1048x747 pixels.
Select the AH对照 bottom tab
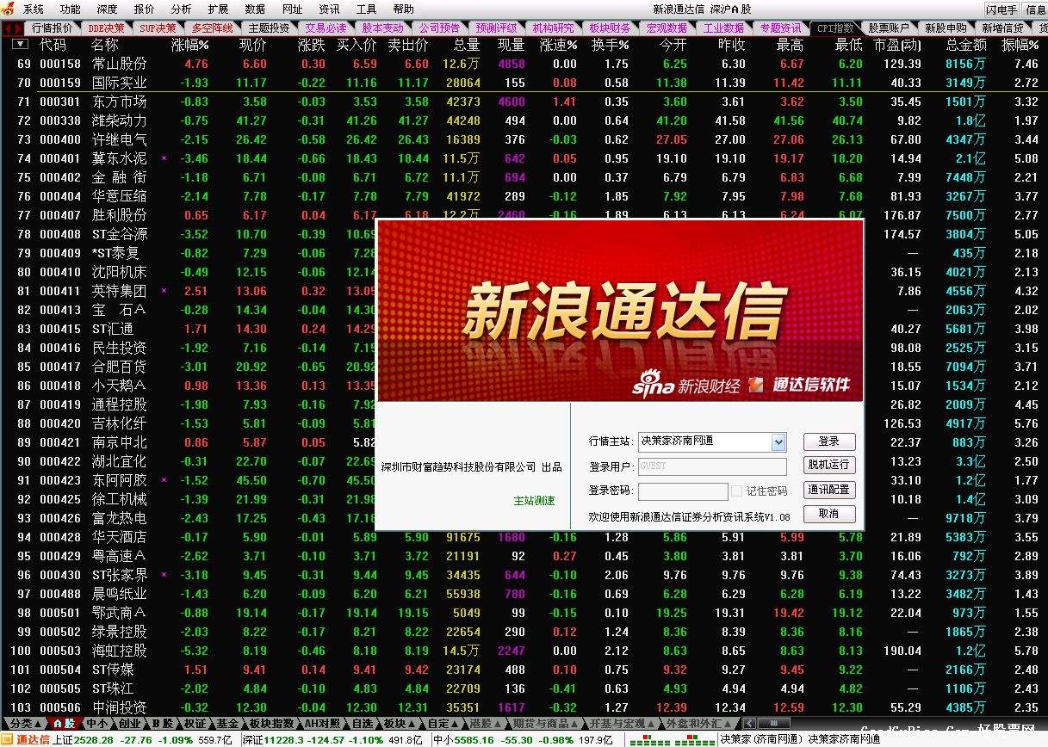coord(324,724)
